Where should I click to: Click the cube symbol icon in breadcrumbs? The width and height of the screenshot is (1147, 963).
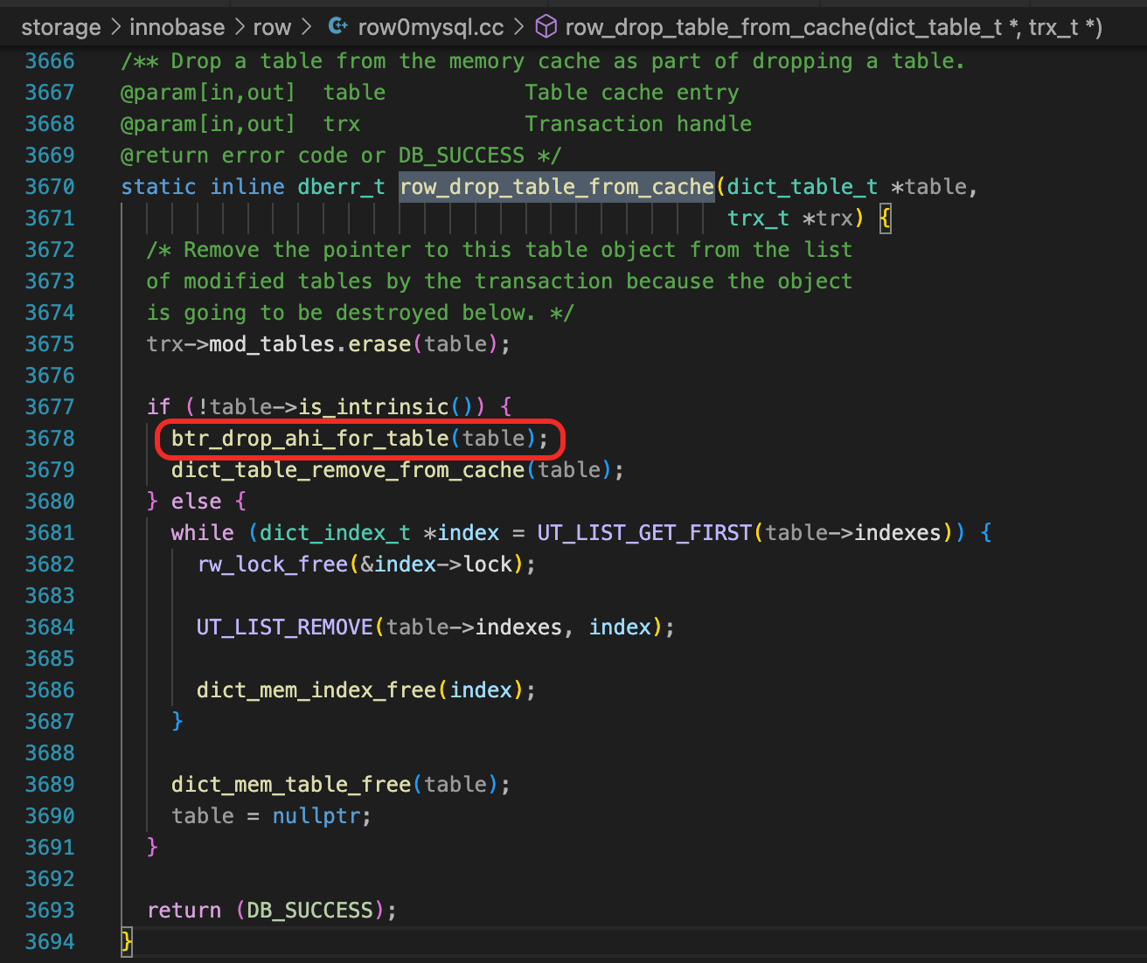pos(546,27)
